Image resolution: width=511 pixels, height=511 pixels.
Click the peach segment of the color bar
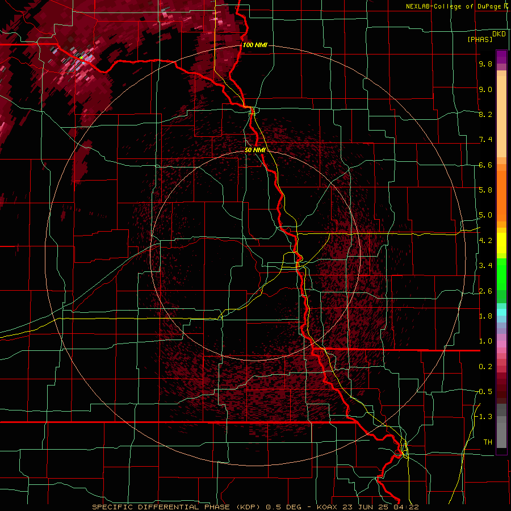(501, 114)
